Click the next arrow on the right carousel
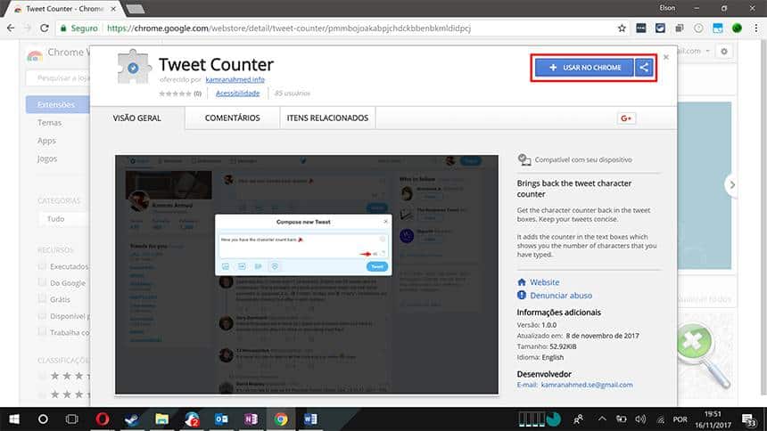Screen dimensions: 767x431 point(732,184)
